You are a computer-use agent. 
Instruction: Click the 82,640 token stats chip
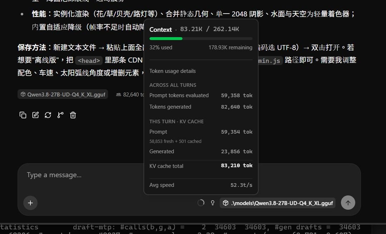(x=130, y=94)
